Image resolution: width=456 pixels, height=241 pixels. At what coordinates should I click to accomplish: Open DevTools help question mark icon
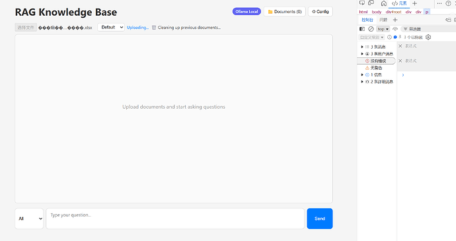pos(449,3)
